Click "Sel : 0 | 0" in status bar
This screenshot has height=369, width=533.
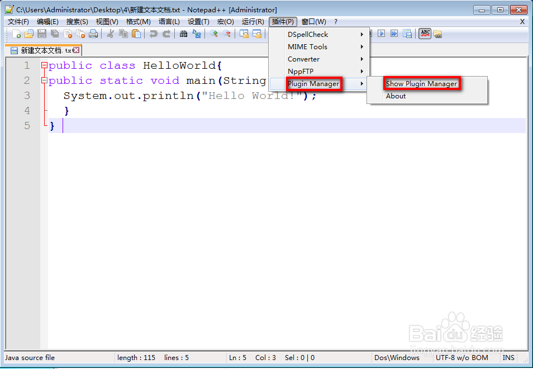300,357
